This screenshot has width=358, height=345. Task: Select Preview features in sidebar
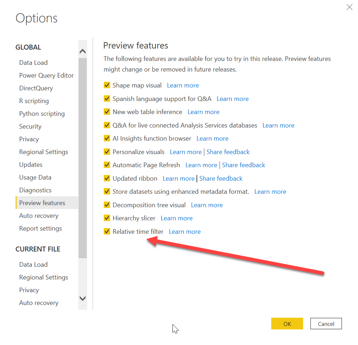(x=47, y=203)
